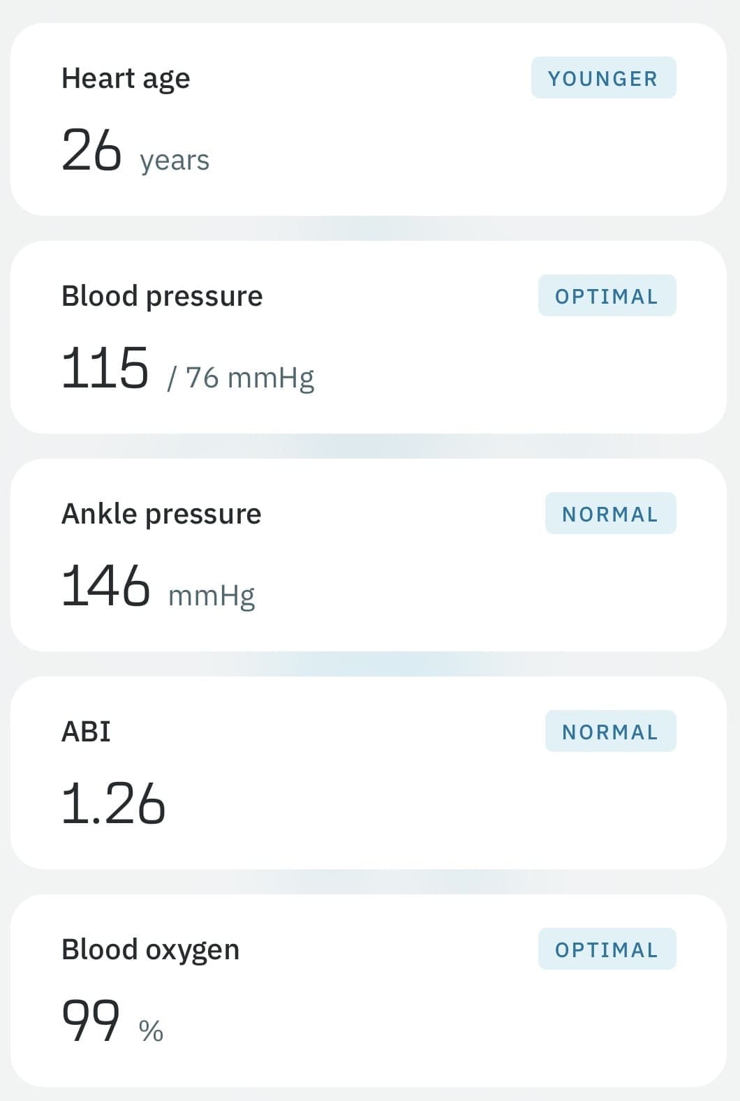The height and width of the screenshot is (1101, 740).
Task: Open the ABI title label
Action: 86,732
